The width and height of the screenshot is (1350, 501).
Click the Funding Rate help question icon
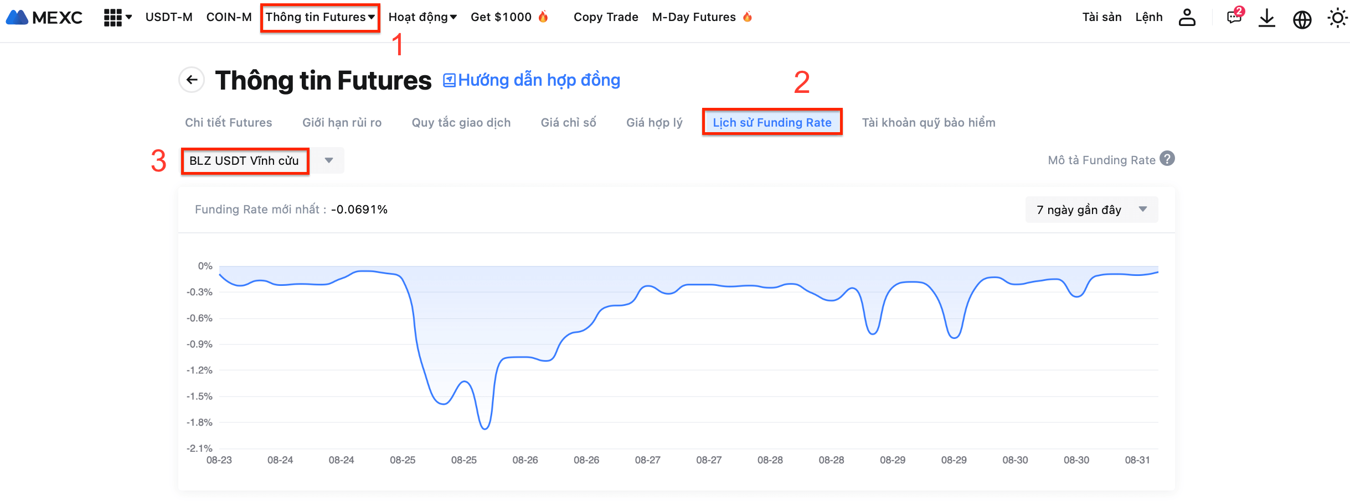1167,159
